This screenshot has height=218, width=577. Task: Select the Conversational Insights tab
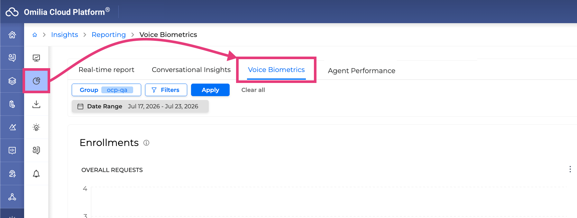(191, 70)
